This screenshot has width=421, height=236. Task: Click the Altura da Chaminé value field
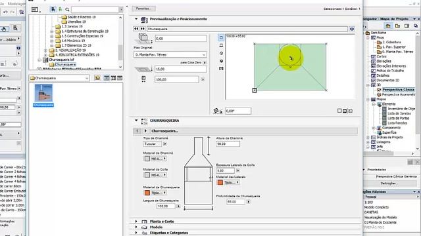(x=228, y=144)
